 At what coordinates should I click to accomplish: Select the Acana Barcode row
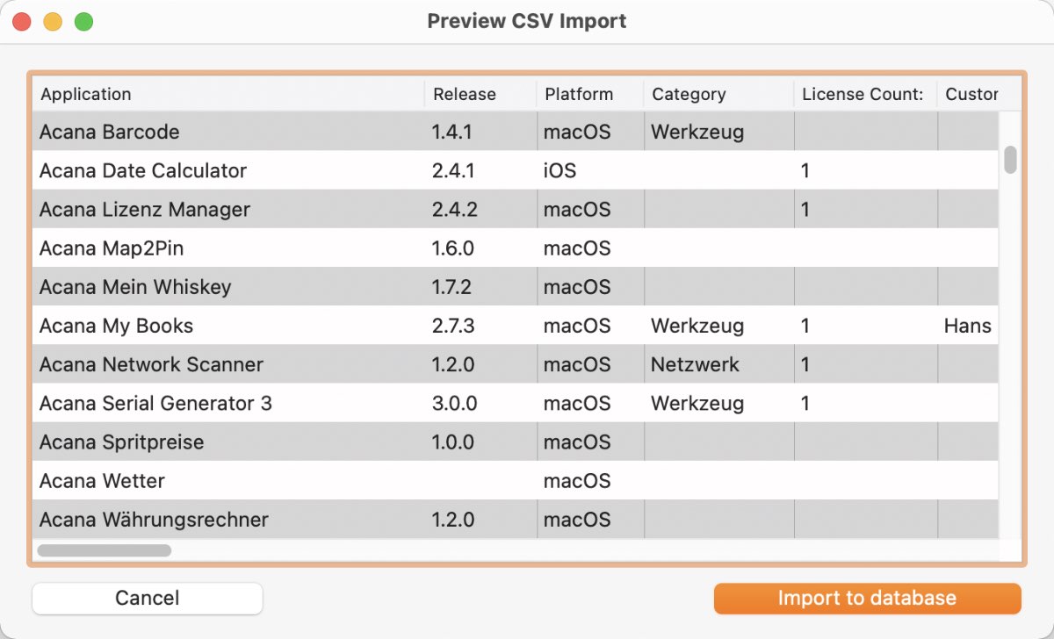coord(110,133)
